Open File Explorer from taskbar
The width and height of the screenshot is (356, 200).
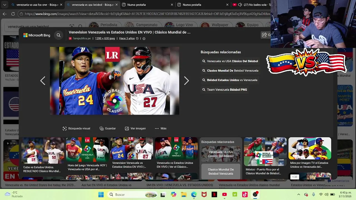pyautogui.click(x=184, y=194)
